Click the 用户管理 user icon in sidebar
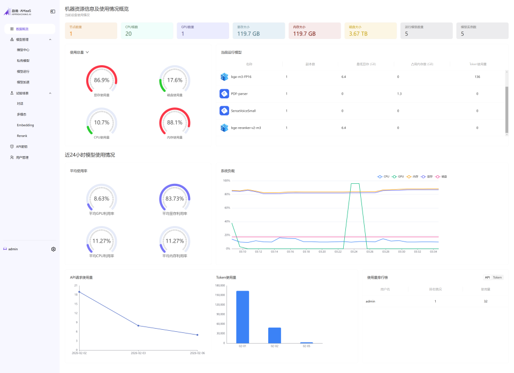The image size is (514, 373). [12, 158]
